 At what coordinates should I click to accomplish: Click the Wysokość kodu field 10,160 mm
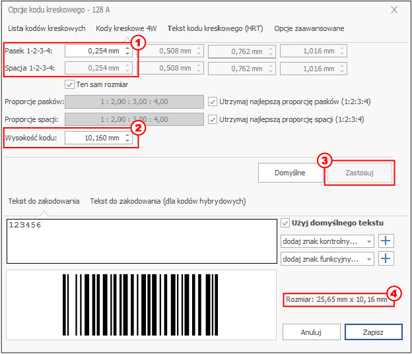coord(98,138)
